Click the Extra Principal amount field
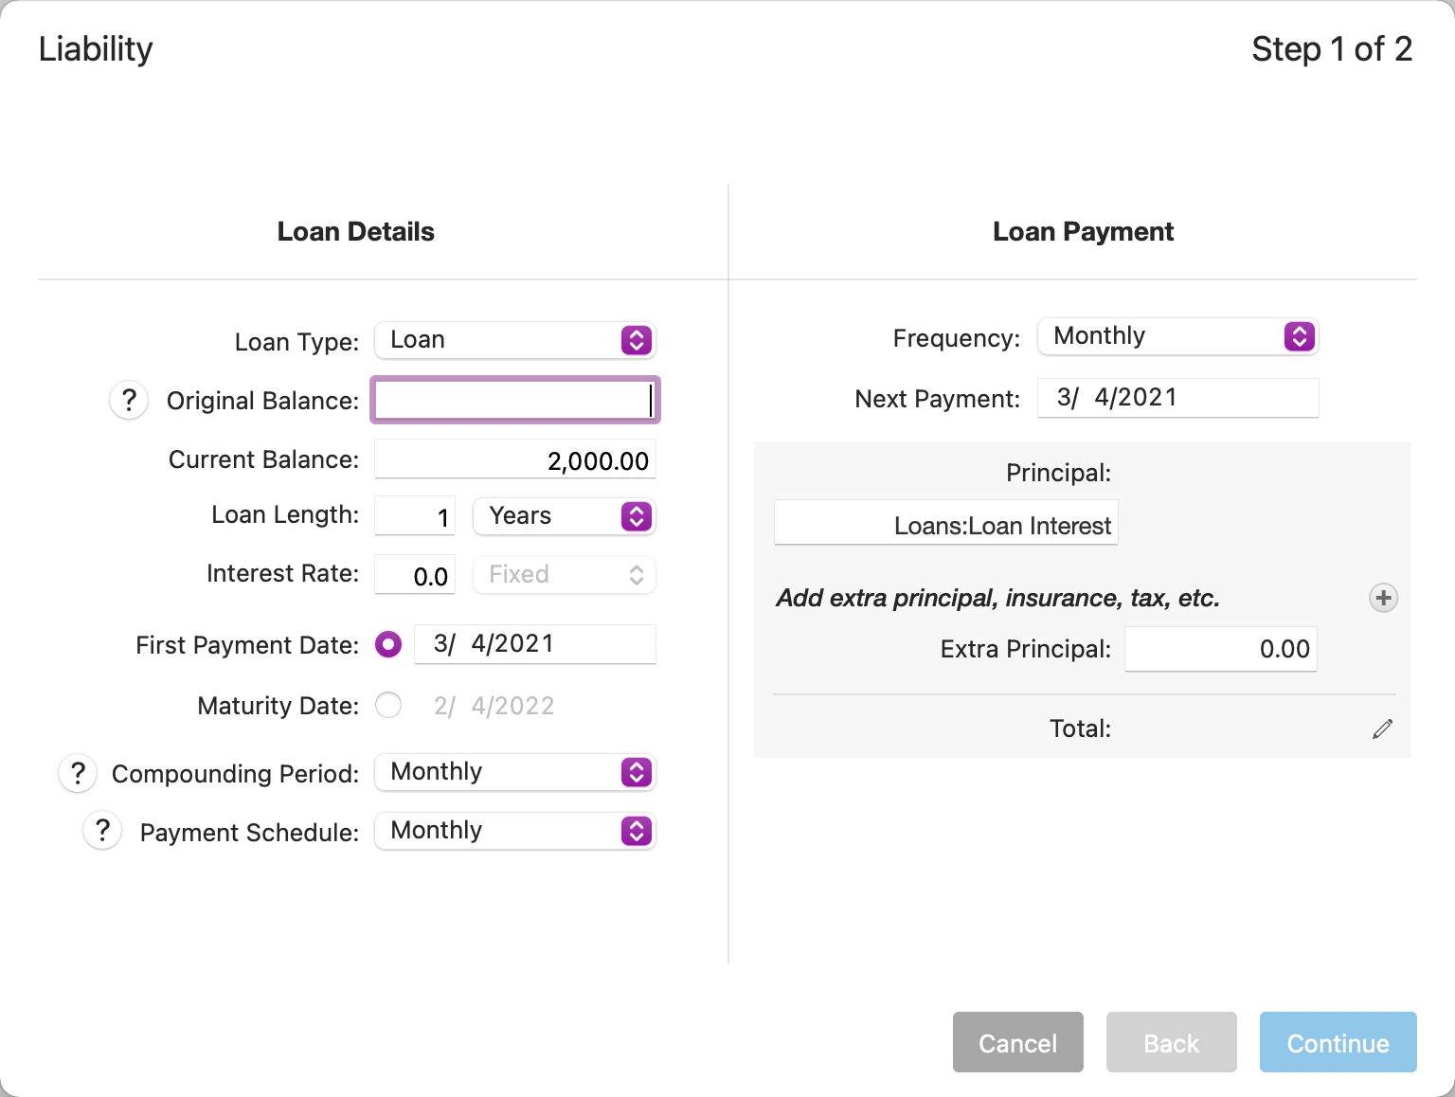 coord(1220,650)
